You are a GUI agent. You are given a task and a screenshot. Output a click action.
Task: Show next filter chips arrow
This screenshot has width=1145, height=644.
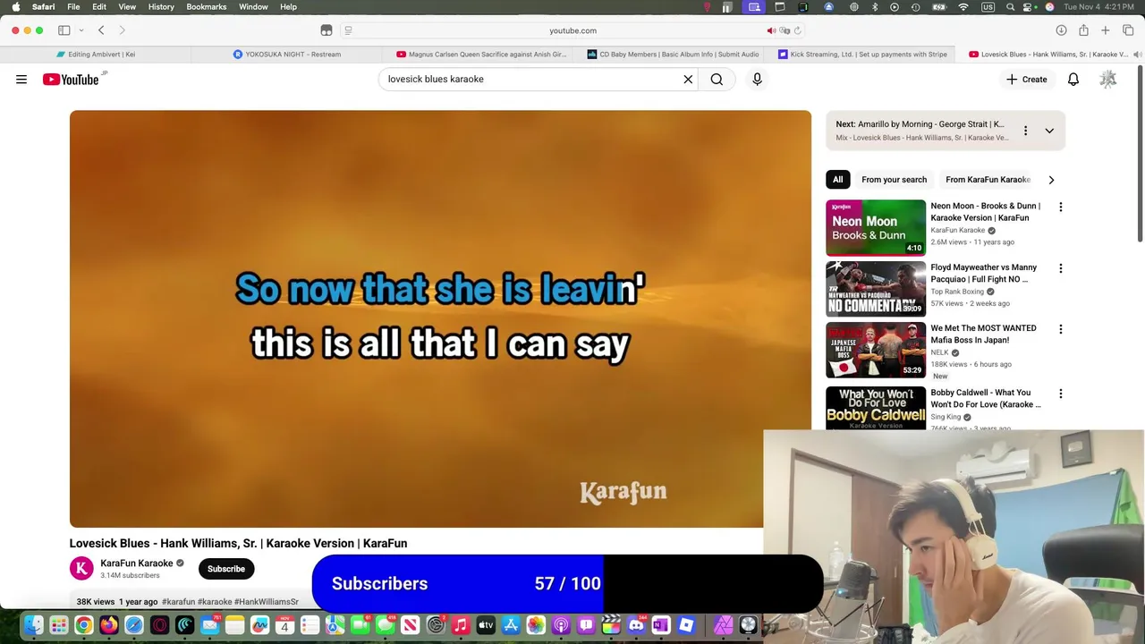[1051, 180]
